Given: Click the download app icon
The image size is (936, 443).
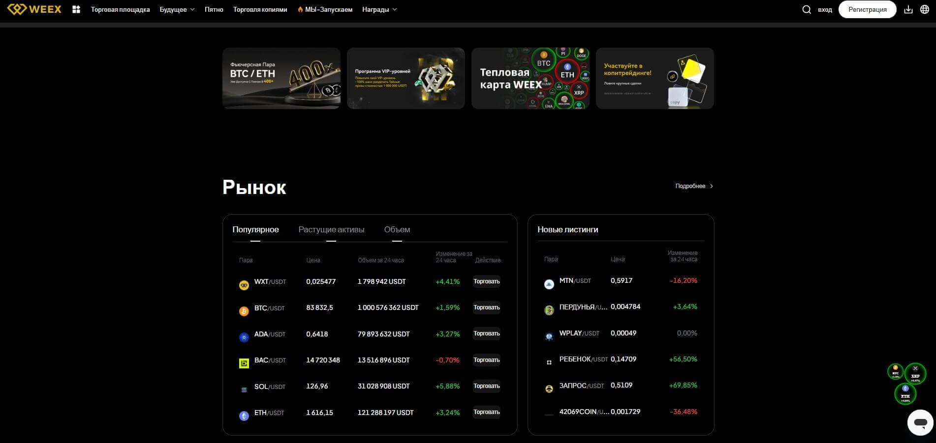Looking at the screenshot, I should coord(908,9).
